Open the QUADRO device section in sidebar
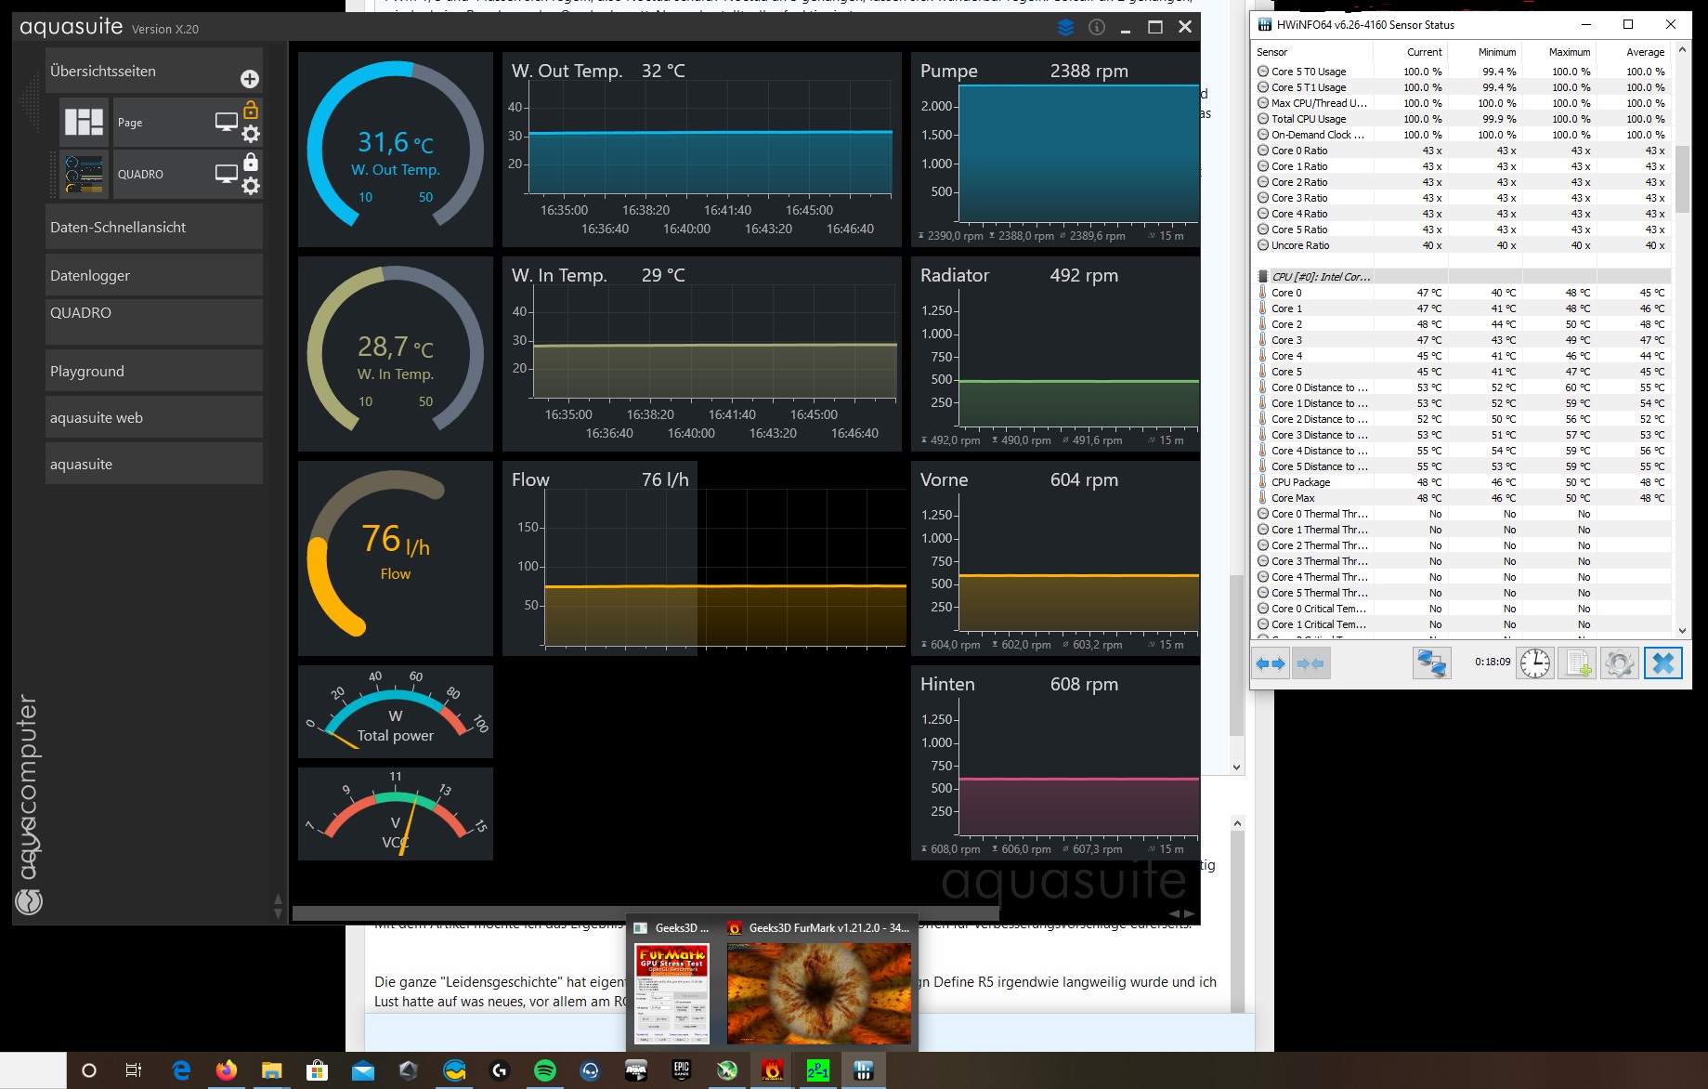The height and width of the screenshot is (1089, 1708). point(154,321)
